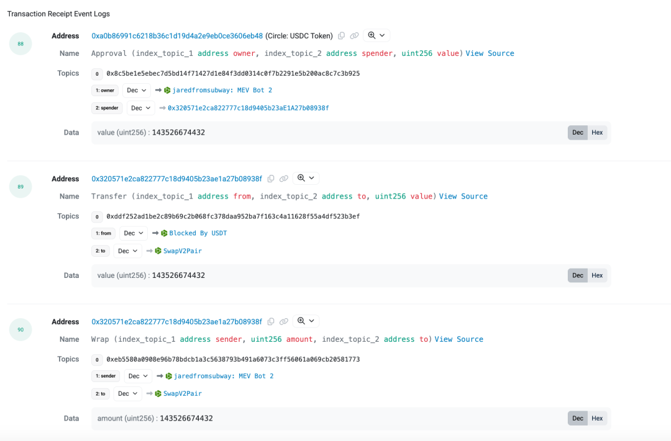This screenshot has height=441, width=671.
Task: Click contract icon beside SwapV2Pair in log 90
Action: pyautogui.click(x=158, y=394)
